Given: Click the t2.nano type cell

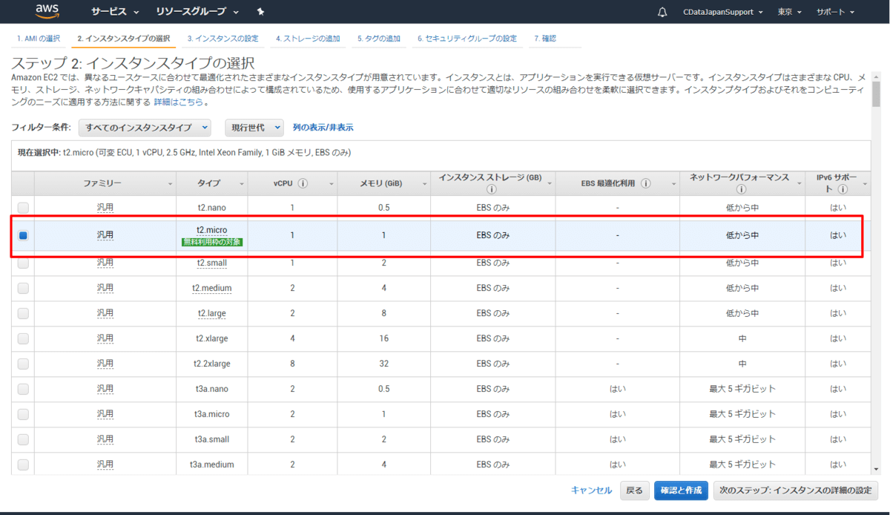Looking at the screenshot, I should pos(212,208).
